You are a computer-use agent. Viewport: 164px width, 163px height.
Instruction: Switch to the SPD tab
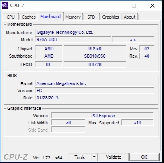[91, 17]
